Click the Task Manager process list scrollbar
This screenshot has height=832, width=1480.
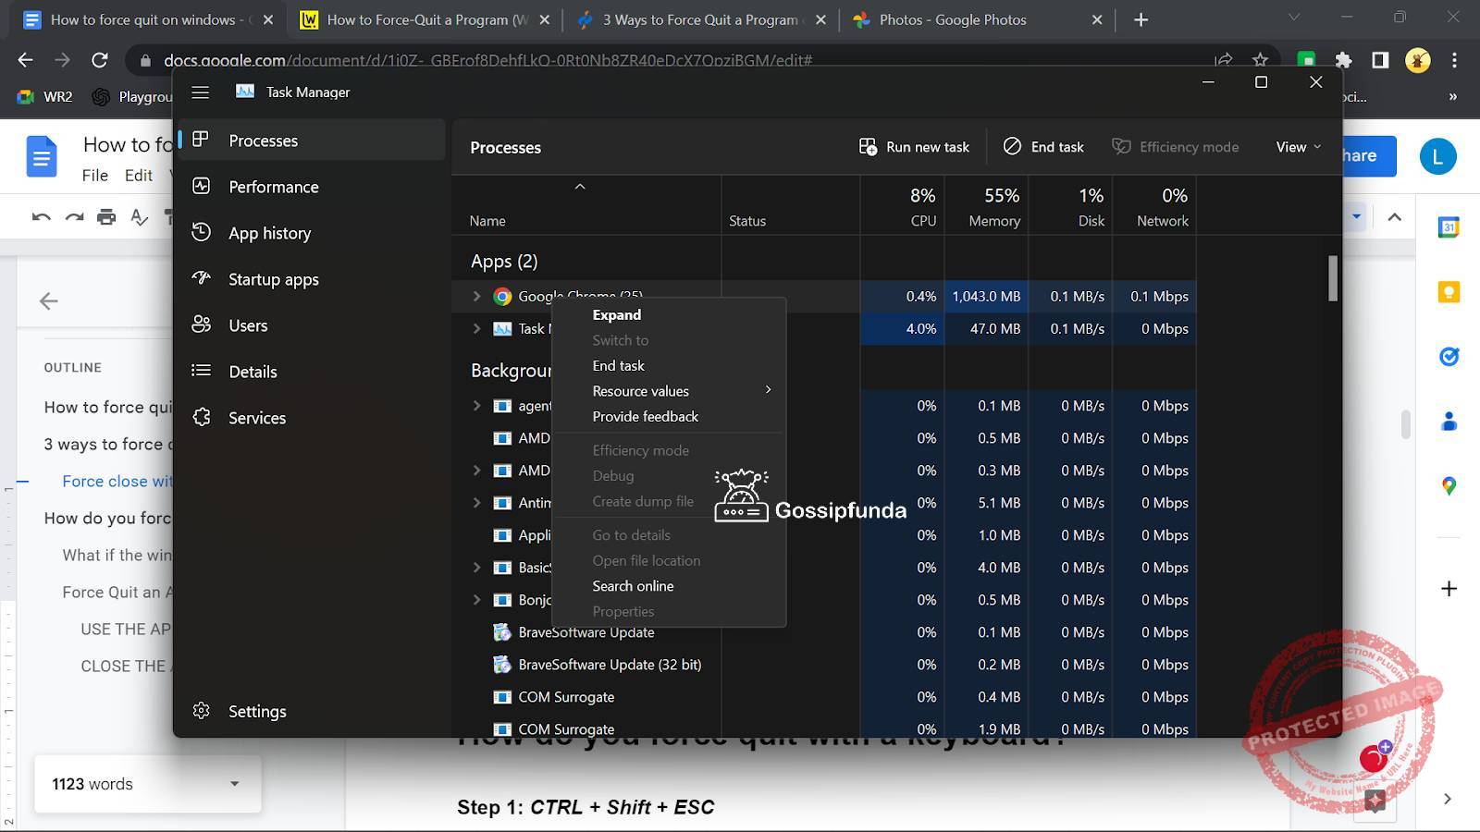[1332, 278]
